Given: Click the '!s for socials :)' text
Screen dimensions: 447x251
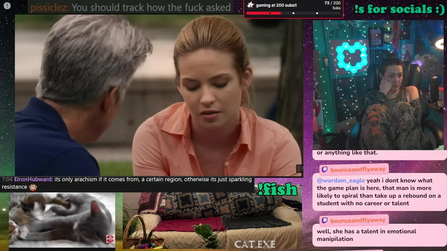Looking at the screenshot, I should 400,9.
